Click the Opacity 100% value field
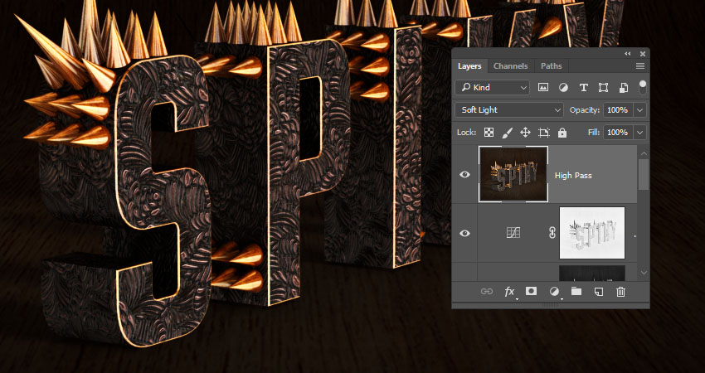This screenshot has width=705, height=373. [x=617, y=109]
